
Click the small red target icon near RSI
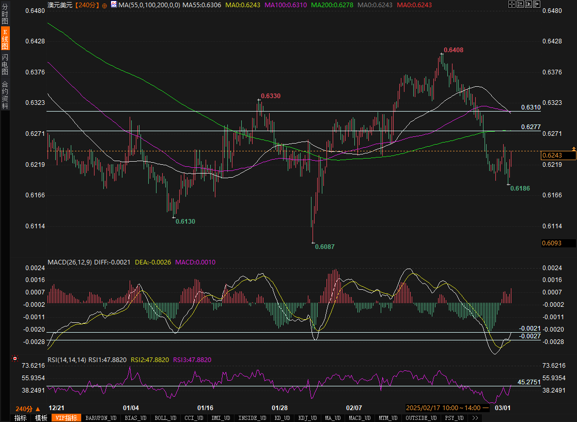pos(15,358)
